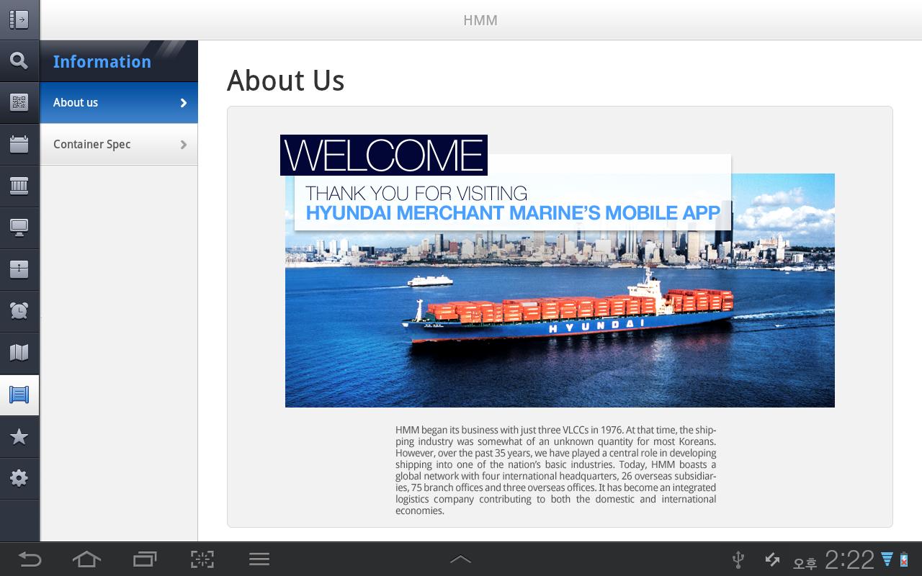Screen dimensions: 922x576
Task: Expand the bottom bar up-arrow handle
Action: [460, 559]
